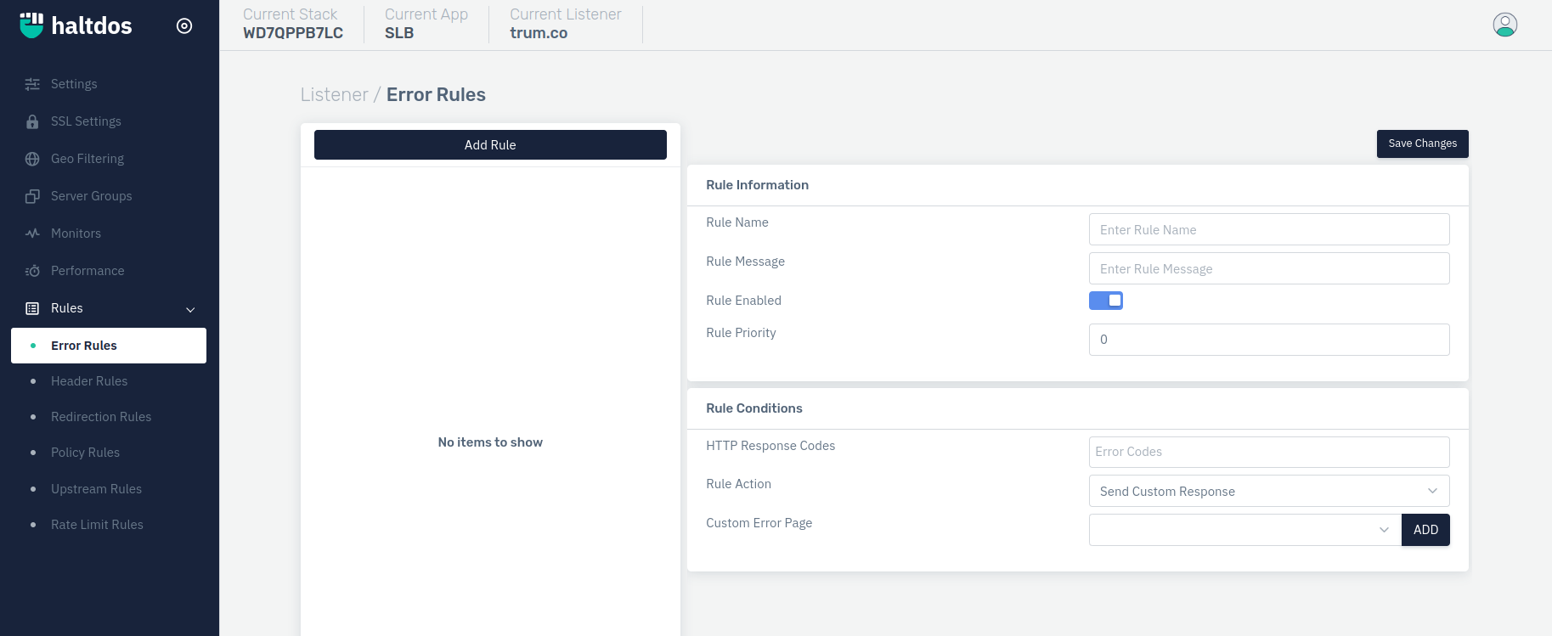This screenshot has height=636, width=1552.
Task: Click Current Listener trum.co
Action: 566,24
